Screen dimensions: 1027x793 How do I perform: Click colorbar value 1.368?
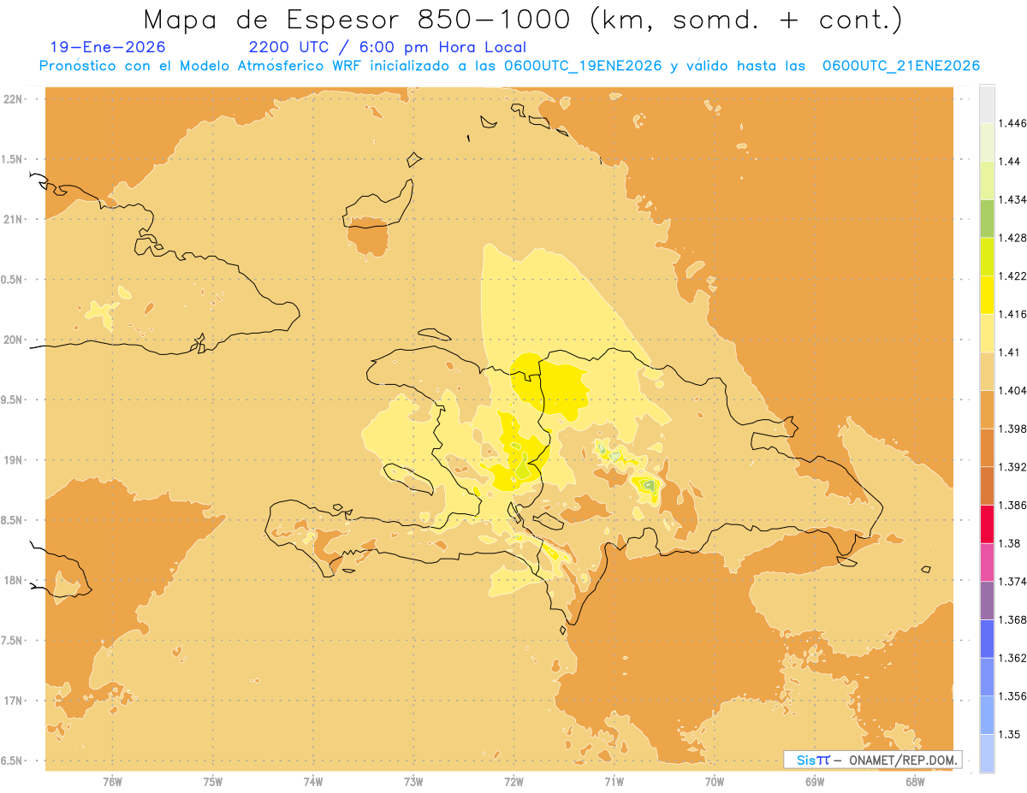coord(1013,620)
